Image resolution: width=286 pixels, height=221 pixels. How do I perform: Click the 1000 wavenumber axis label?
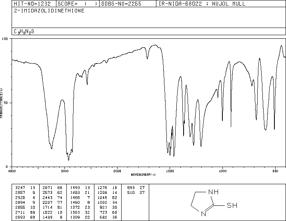(x=222, y=171)
